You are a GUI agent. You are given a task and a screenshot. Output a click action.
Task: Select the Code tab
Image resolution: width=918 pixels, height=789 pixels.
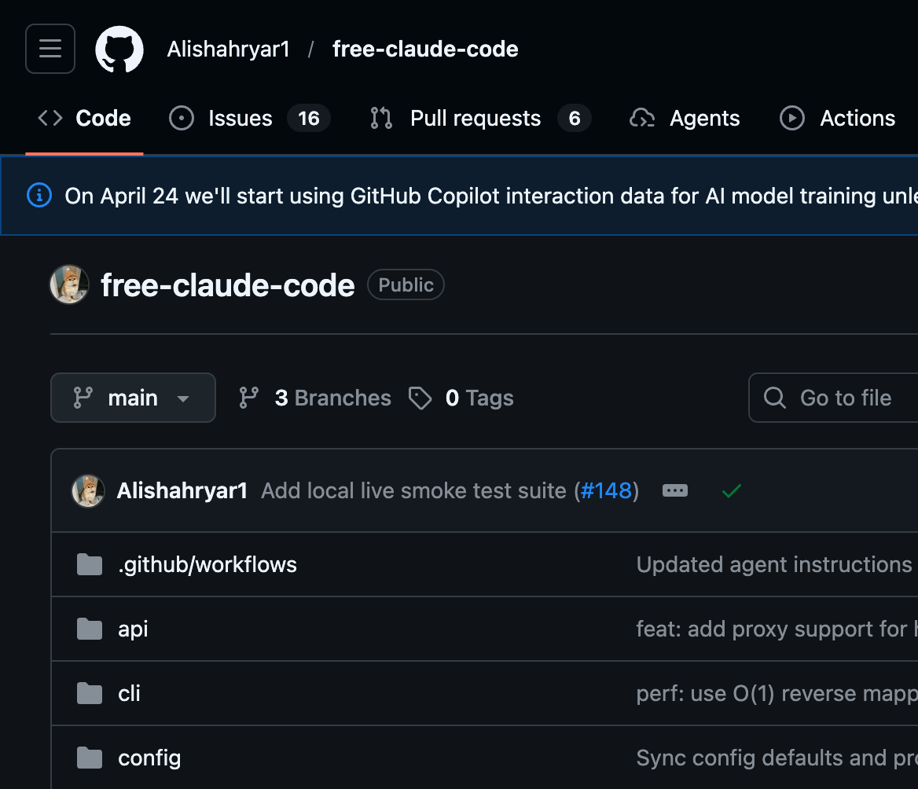84,118
